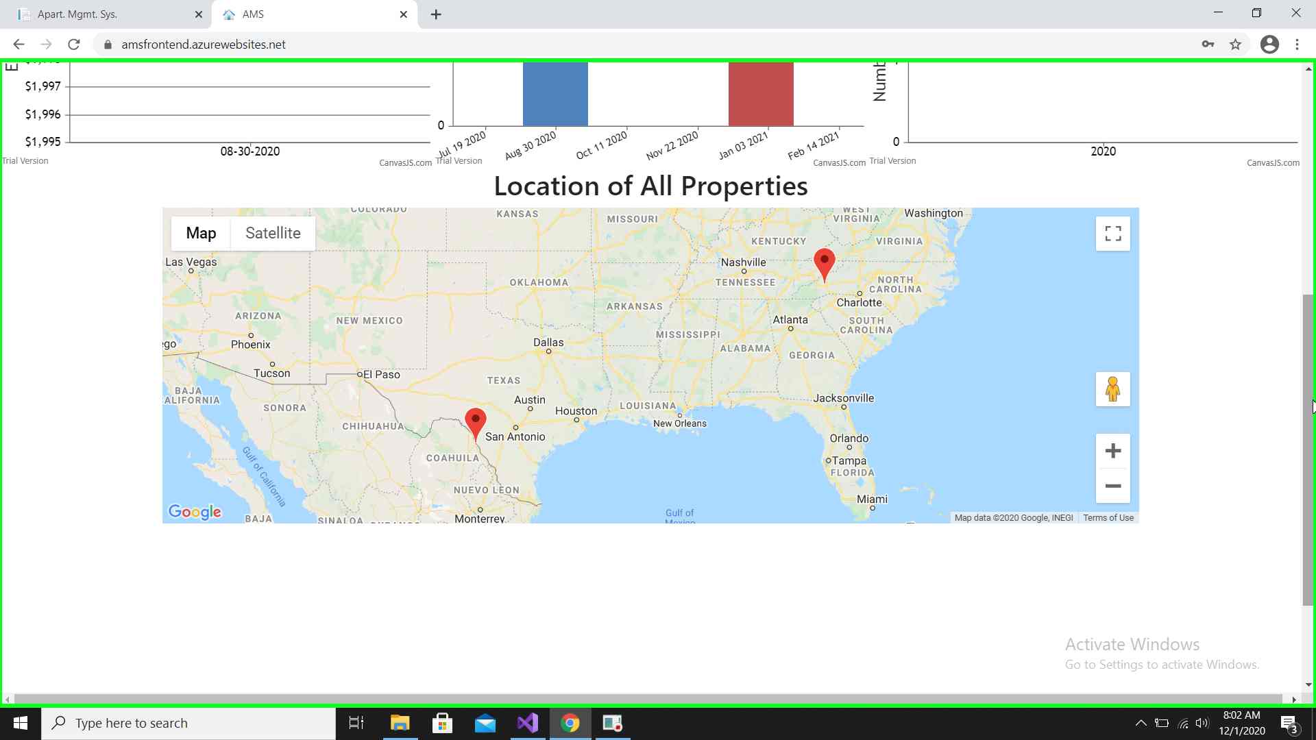Open Task View from the taskbar

pyautogui.click(x=356, y=723)
